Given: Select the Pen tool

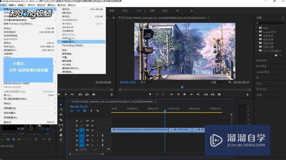Looking at the screenshot, I should click(x=61, y=130).
